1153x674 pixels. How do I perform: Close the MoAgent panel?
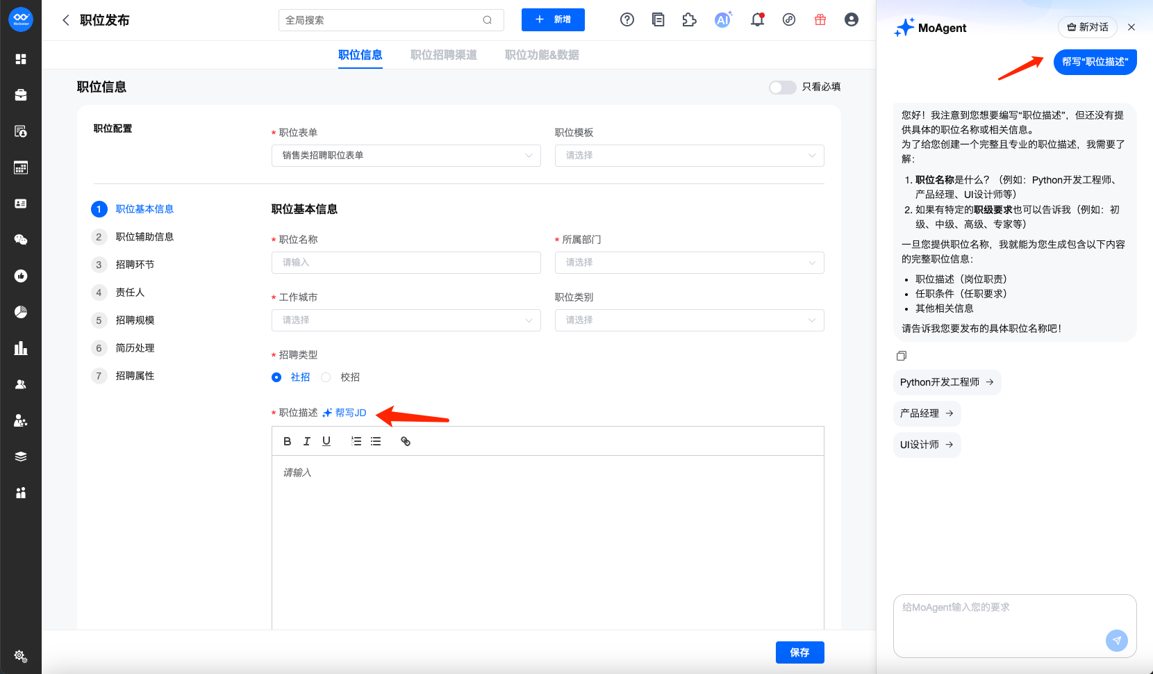click(1131, 27)
